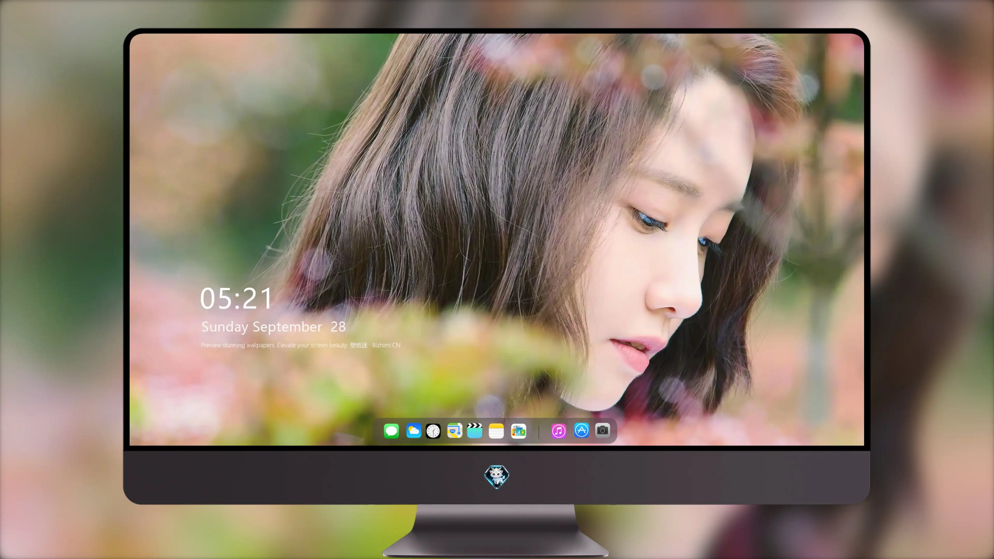Open the Weather app in the dock
This screenshot has width=994, height=559.
click(x=413, y=431)
